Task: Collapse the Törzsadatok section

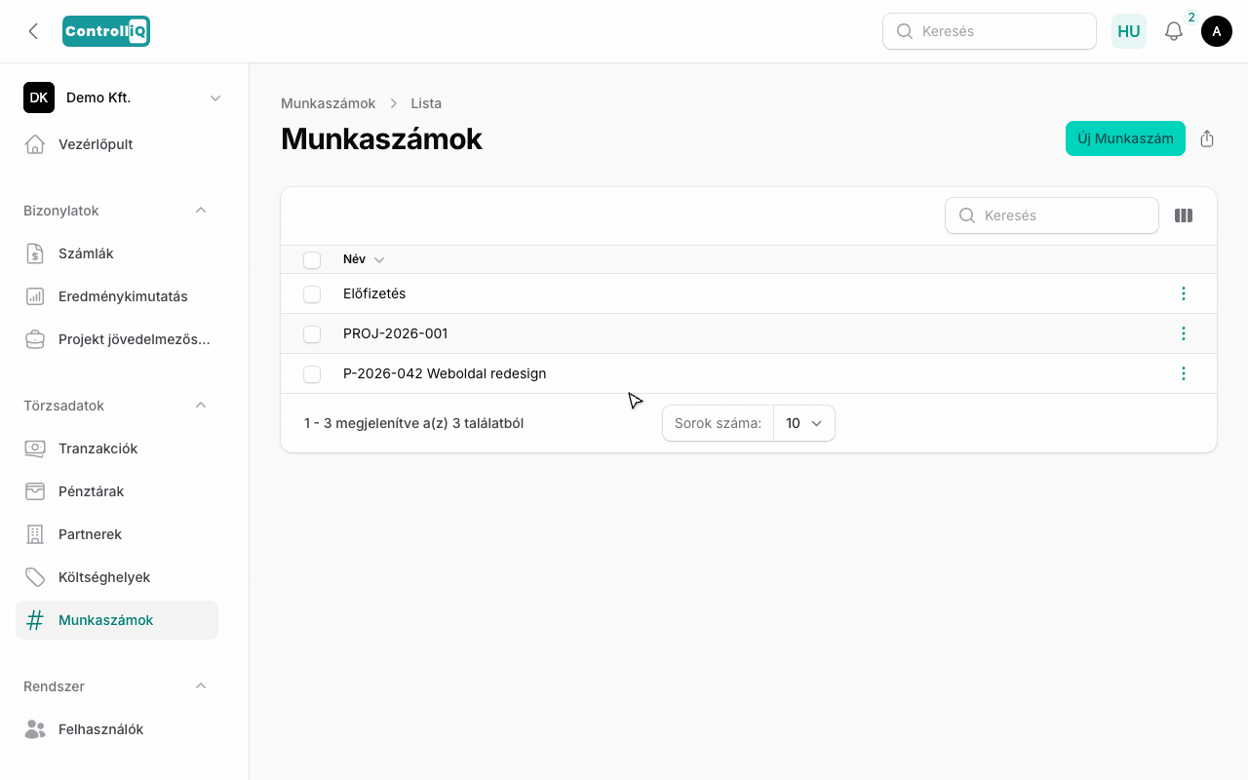Action: click(201, 406)
